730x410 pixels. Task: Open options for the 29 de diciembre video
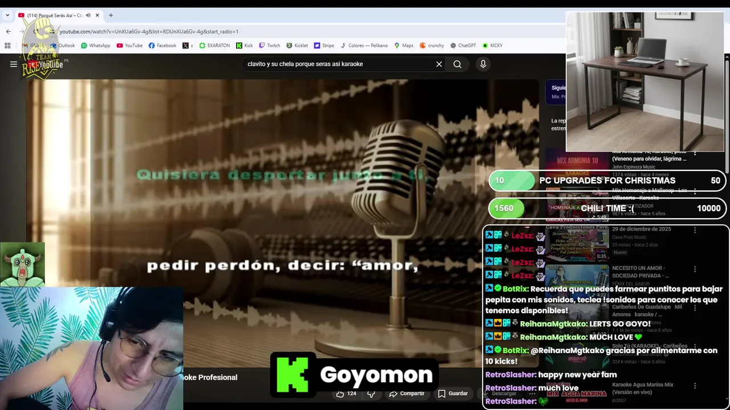[x=695, y=230]
